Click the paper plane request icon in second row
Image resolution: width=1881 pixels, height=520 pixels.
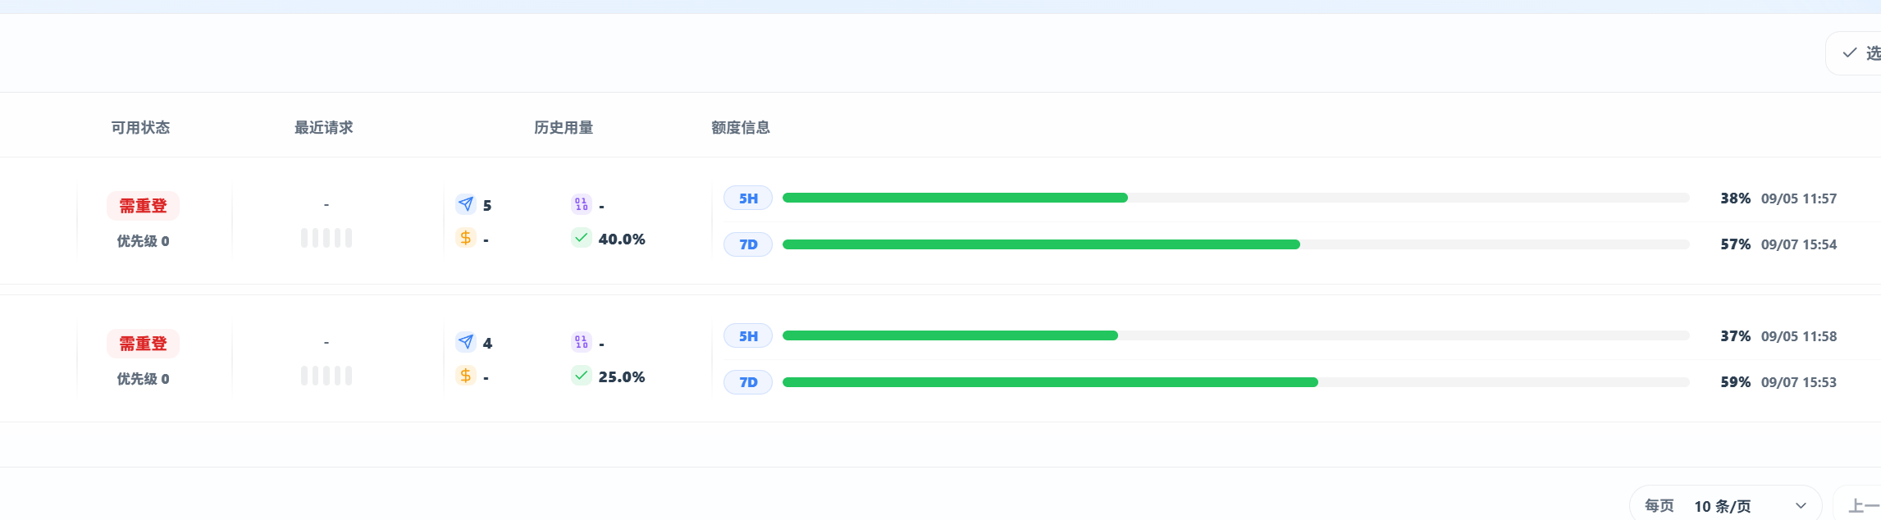[x=466, y=342]
